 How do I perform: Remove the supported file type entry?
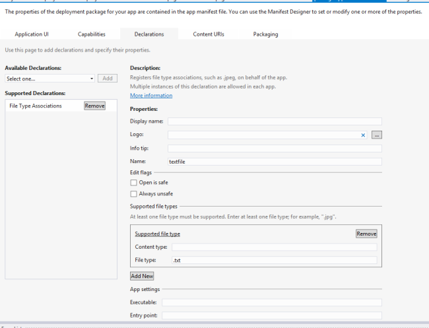pos(366,234)
